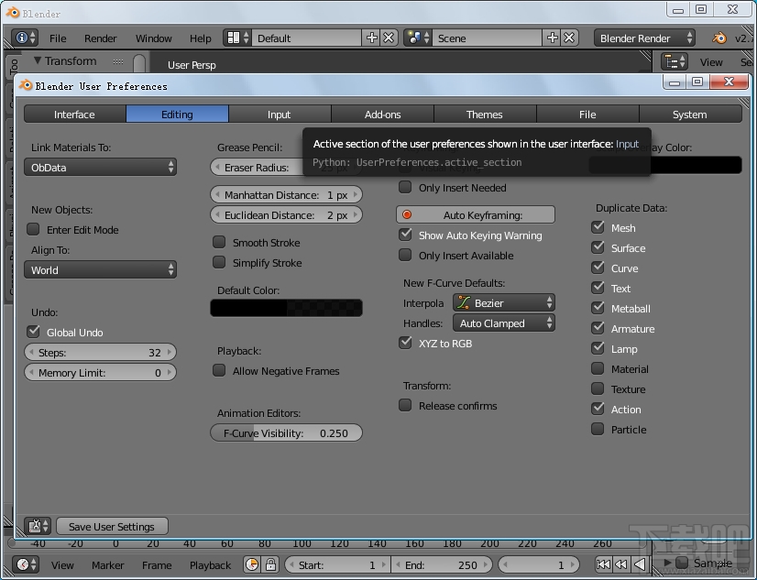Image resolution: width=757 pixels, height=580 pixels.
Task: Open the Handles Auto Clamped dropdown
Action: [504, 323]
